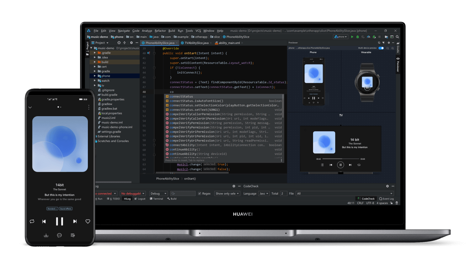
Task: Zoom in on the Previewer panel
Action: click(392, 48)
